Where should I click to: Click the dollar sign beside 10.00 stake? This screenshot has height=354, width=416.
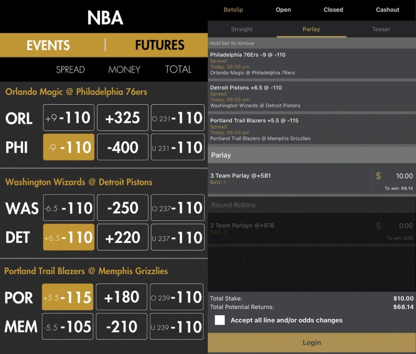coord(379,176)
